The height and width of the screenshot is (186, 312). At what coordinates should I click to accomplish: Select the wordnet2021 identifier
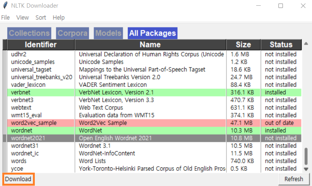(28, 138)
